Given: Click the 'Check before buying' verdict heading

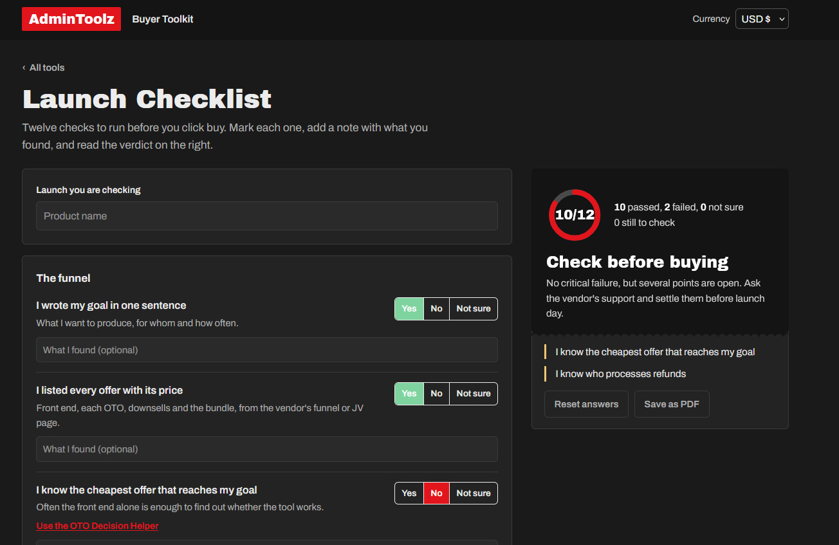Looking at the screenshot, I should click(637, 262).
